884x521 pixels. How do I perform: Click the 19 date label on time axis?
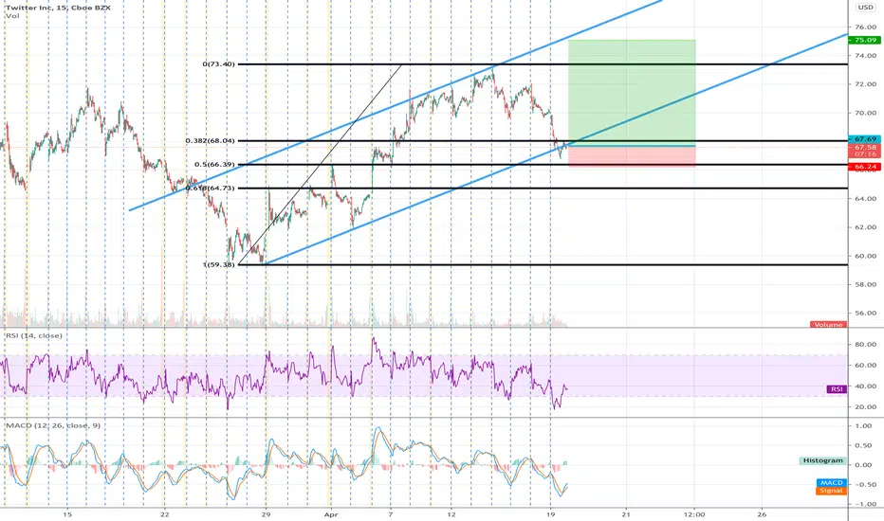click(551, 514)
